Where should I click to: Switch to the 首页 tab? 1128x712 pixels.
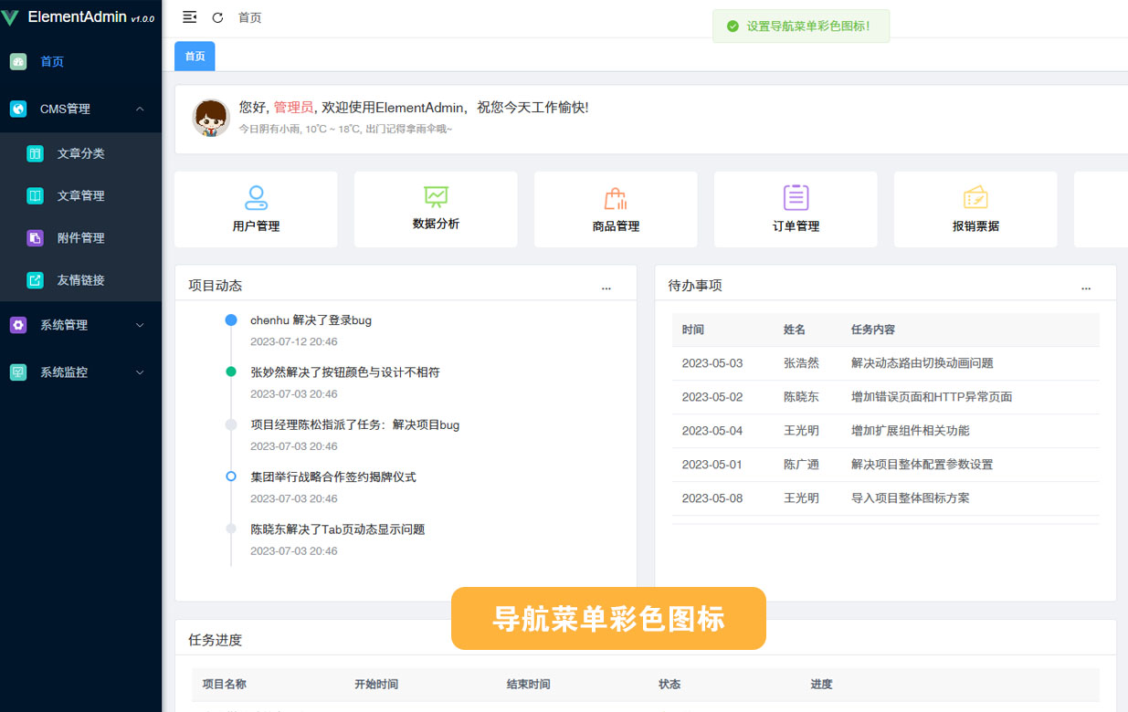pos(195,57)
